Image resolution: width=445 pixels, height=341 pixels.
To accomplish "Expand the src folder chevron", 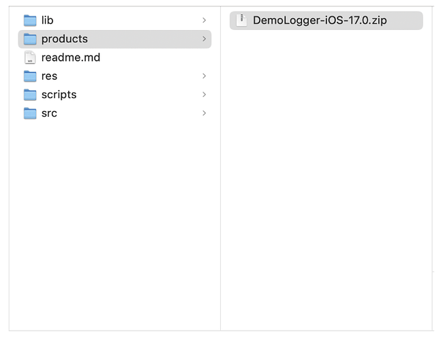I will [204, 113].
